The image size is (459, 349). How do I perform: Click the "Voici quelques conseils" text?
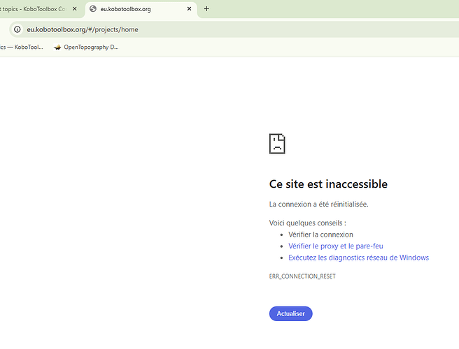pos(307,223)
